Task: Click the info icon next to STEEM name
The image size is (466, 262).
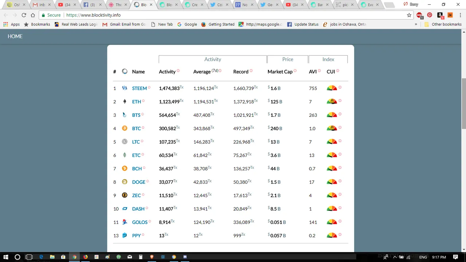Action: click(x=149, y=87)
